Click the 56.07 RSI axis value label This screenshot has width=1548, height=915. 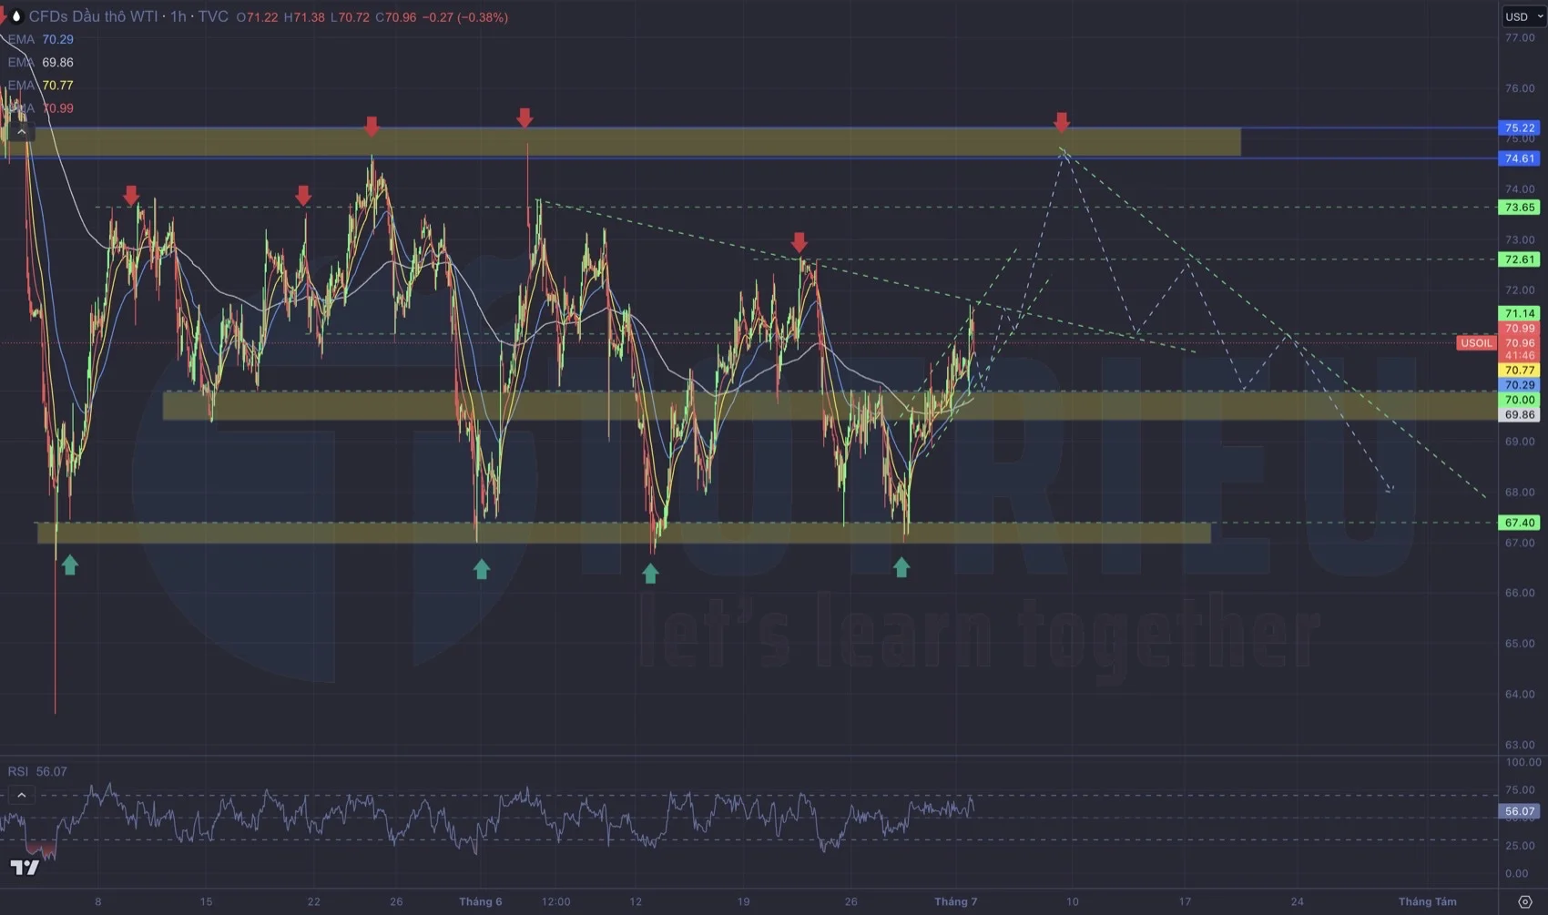pos(1520,811)
